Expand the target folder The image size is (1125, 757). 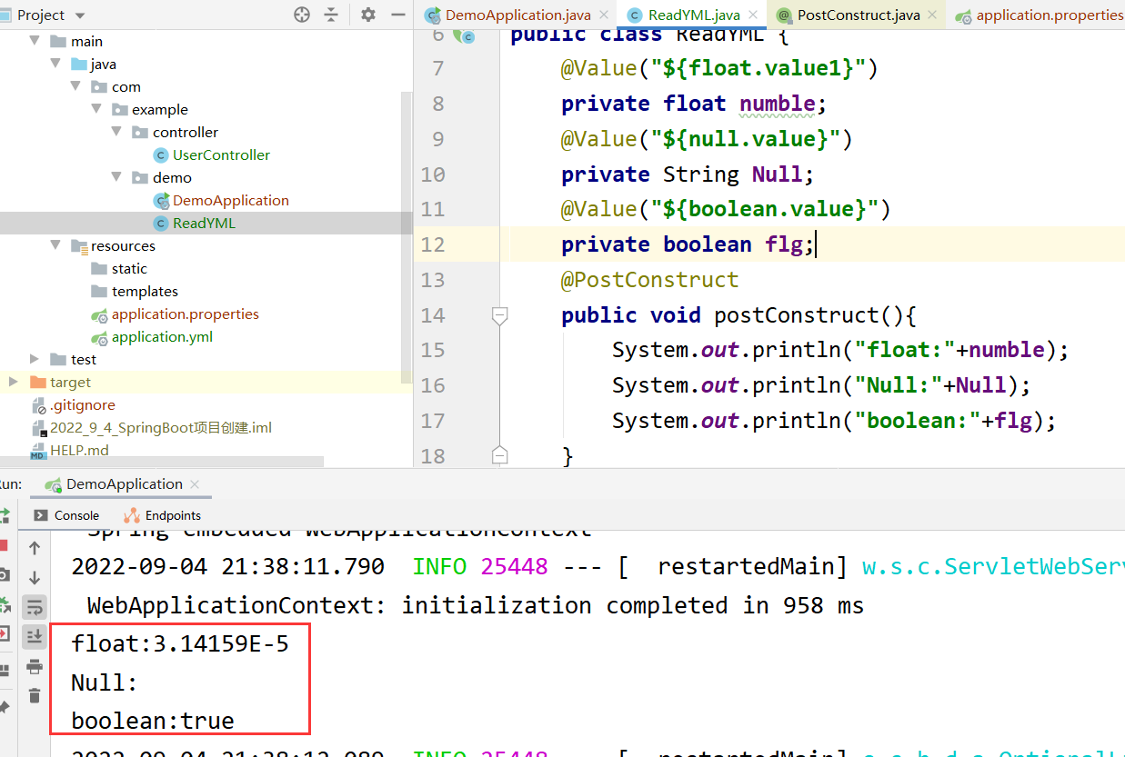pos(14,382)
